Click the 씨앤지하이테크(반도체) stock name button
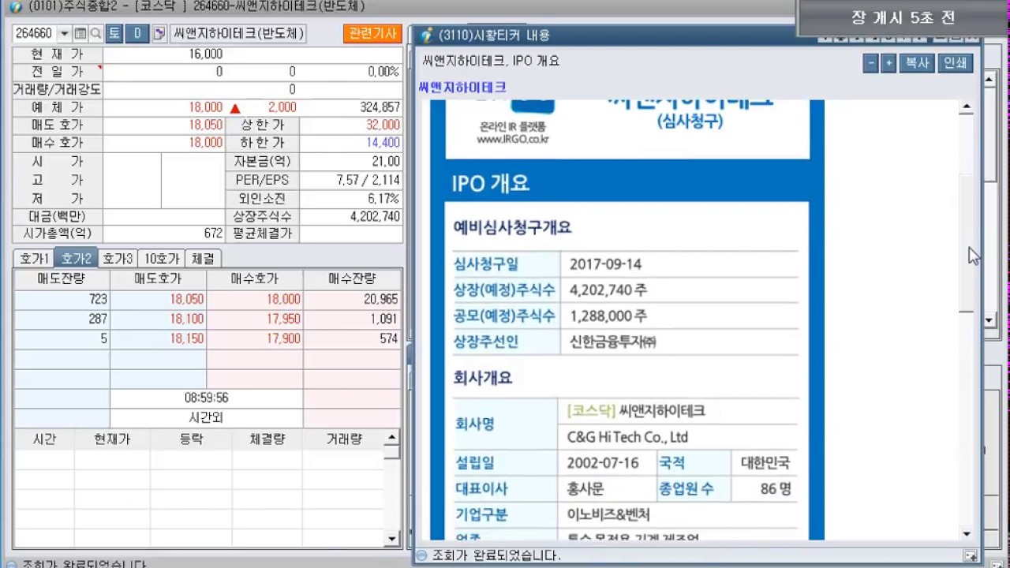The image size is (1010, 568). coord(238,34)
